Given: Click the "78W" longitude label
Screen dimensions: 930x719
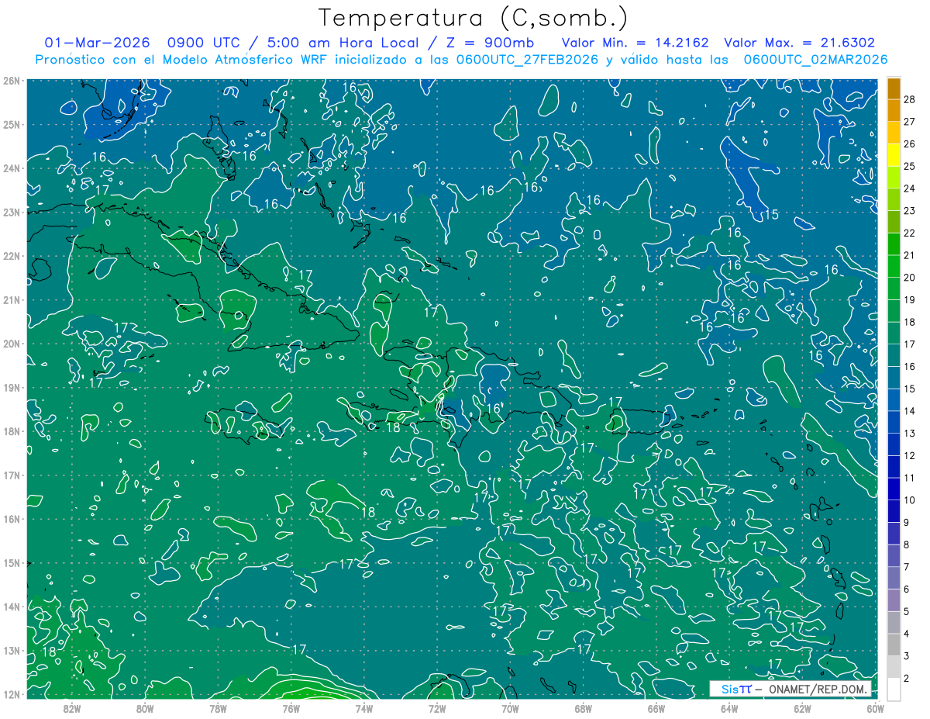Looking at the screenshot, I should [x=218, y=708].
